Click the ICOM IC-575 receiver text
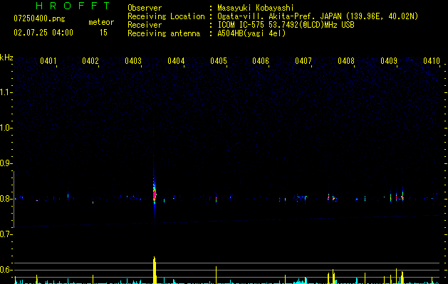Screen dimensions: 448x284 [x=286, y=25]
